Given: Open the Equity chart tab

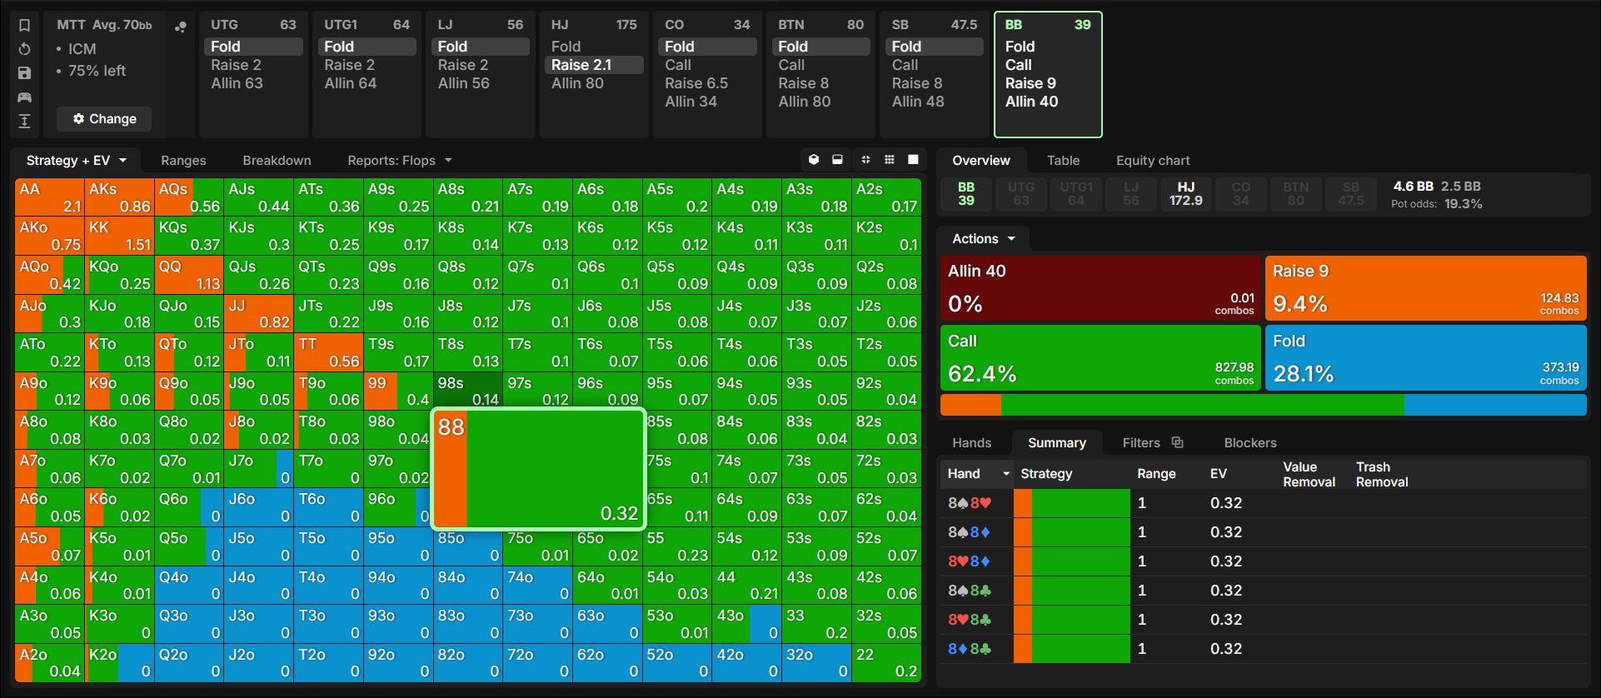Looking at the screenshot, I should coord(1153,161).
